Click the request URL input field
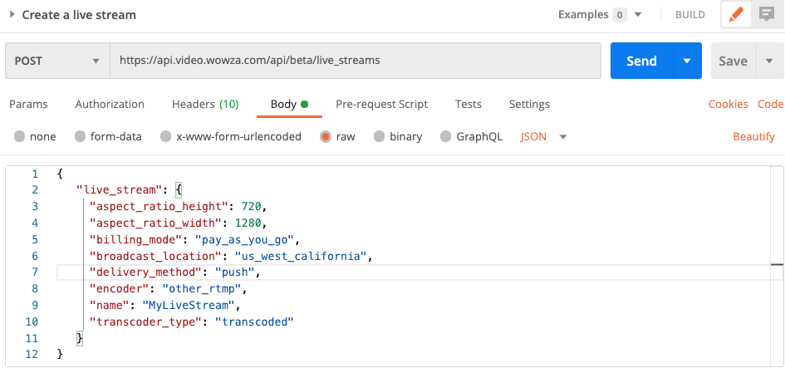Viewport: 785px width, 373px height. (356, 61)
